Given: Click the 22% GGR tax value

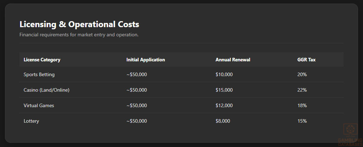Looking at the screenshot, I should tap(302, 90).
